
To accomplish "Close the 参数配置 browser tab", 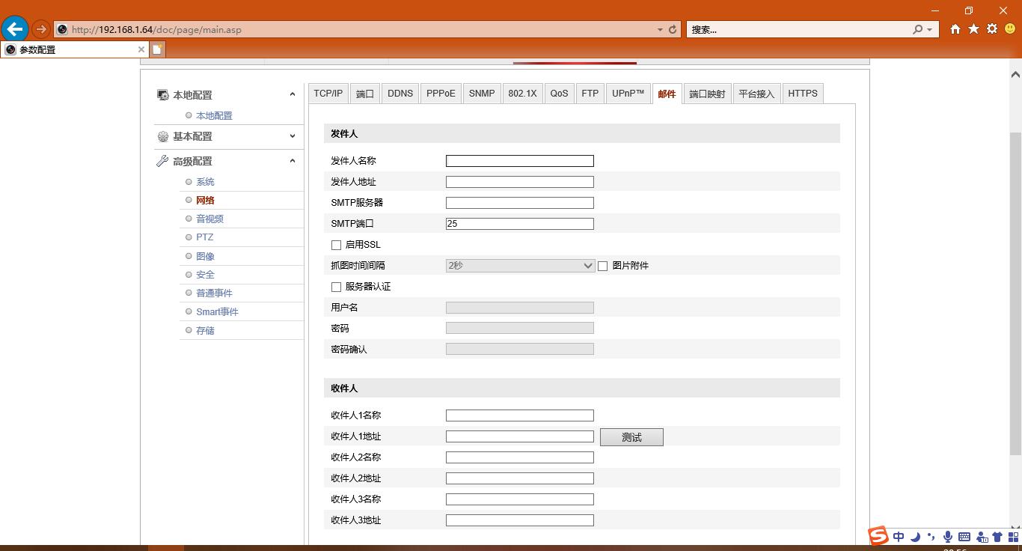I will click(x=141, y=49).
